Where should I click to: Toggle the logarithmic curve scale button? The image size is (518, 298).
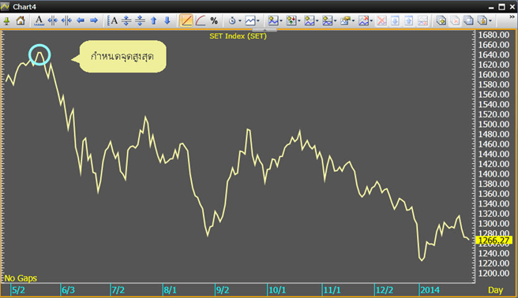[x=201, y=20]
